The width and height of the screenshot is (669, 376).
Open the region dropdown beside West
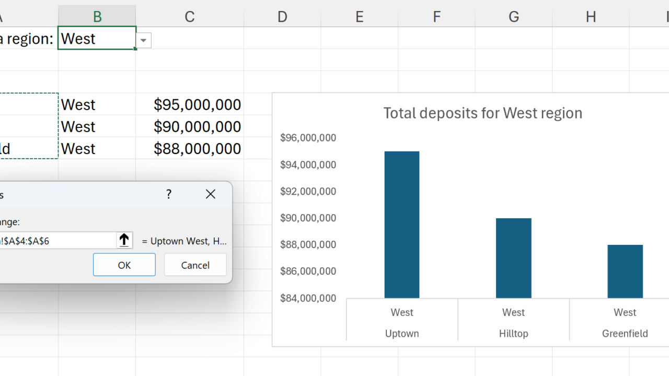144,40
